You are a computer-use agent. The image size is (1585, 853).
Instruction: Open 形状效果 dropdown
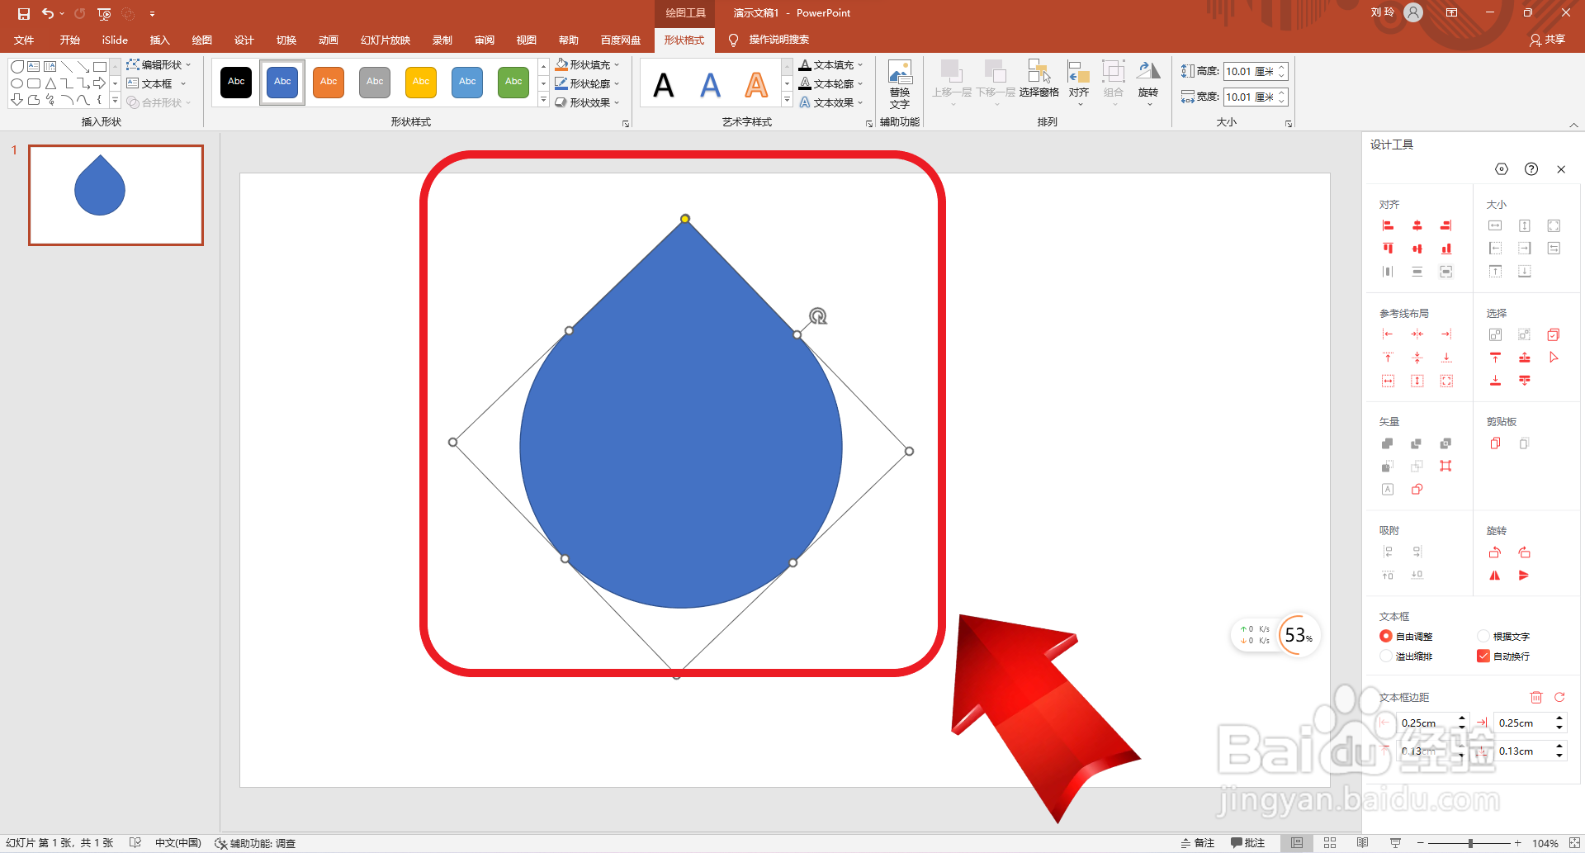[587, 102]
